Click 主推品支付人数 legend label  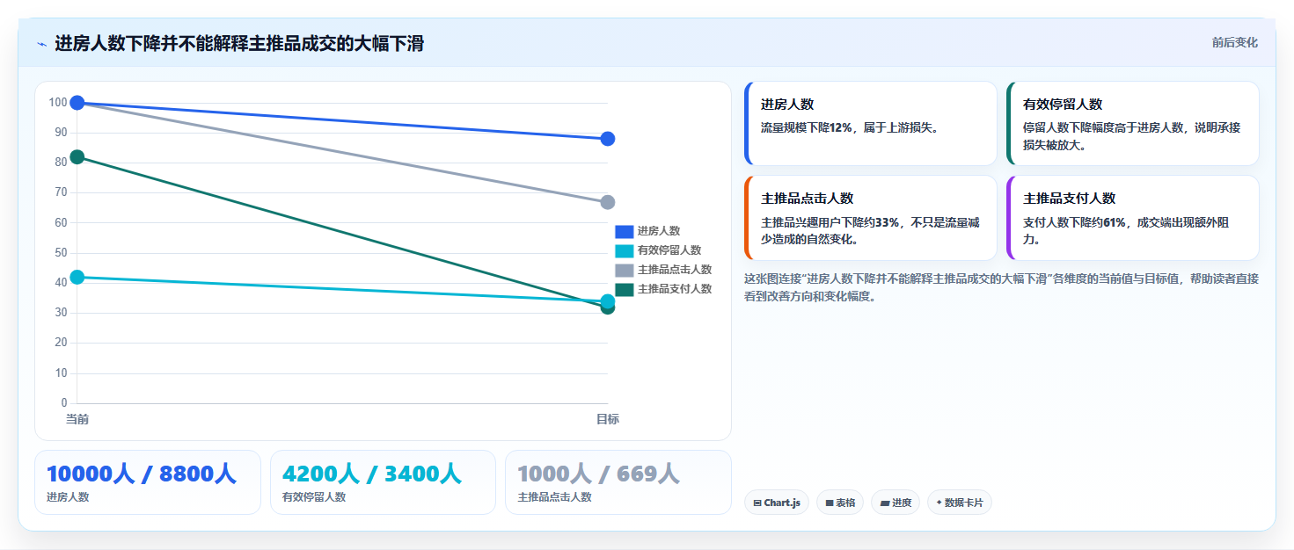(675, 289)
